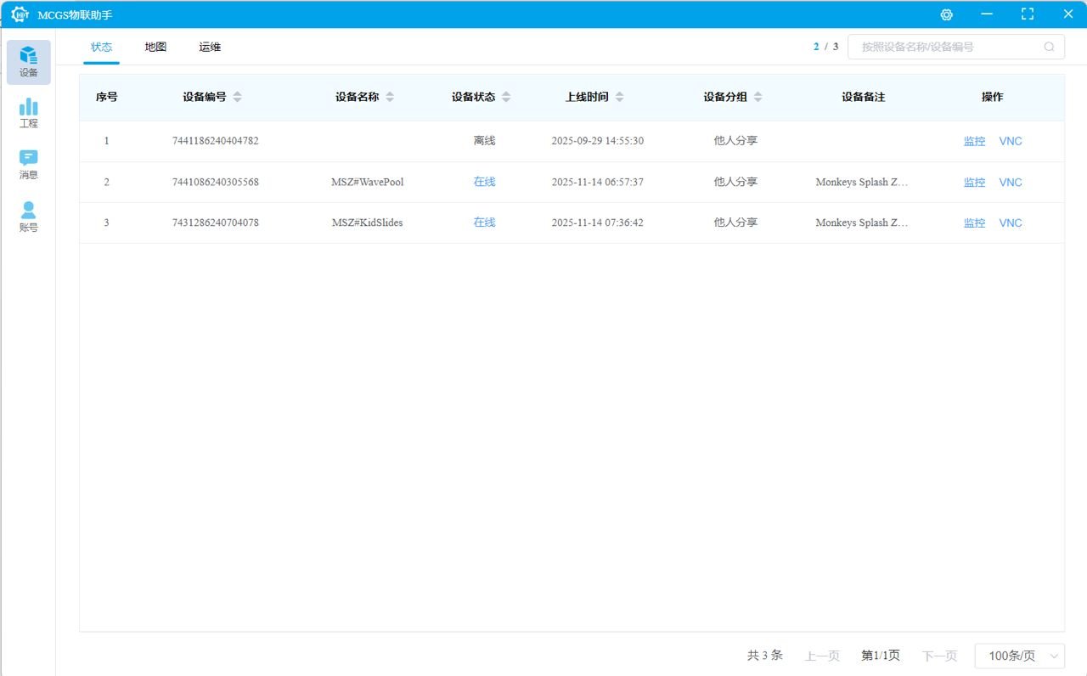Click the 下一页 next page button
This screenshot has height=676, width=1087.
[939, 656]
